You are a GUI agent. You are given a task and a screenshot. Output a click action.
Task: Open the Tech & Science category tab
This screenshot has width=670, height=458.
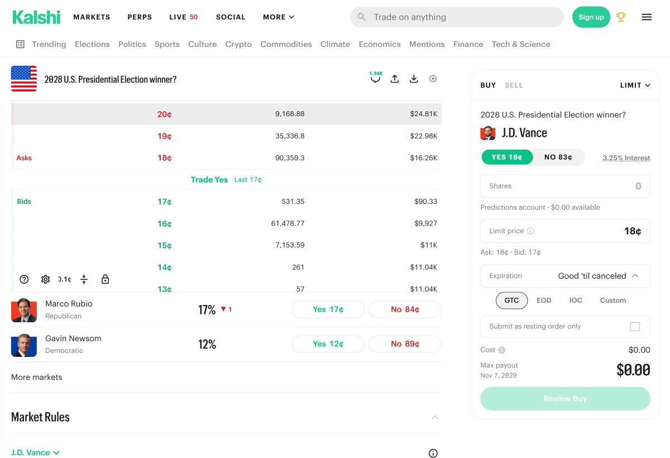(521, 44)
